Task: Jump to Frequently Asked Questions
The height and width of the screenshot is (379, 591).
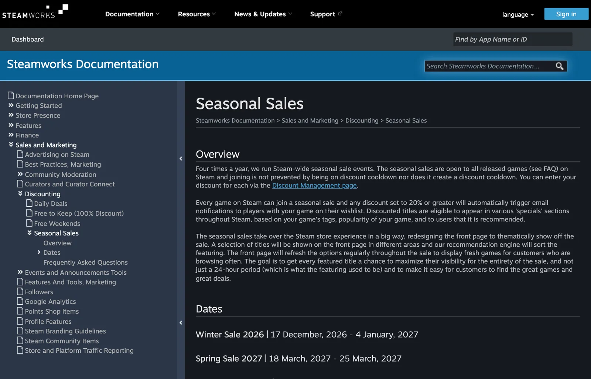Action: [x=86, y=262]
